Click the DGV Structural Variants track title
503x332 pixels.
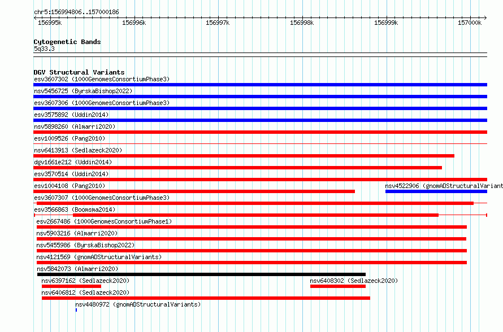point(79,72)
